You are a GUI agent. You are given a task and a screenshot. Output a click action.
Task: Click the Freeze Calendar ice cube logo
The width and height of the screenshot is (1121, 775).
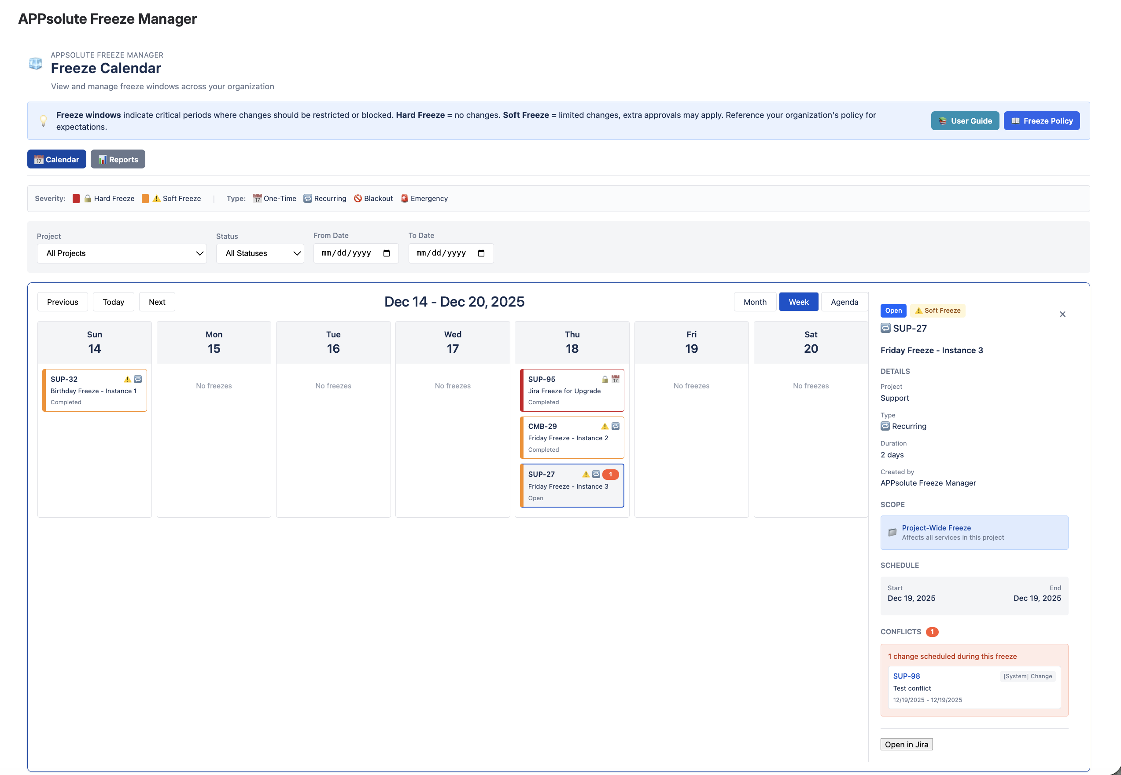36,64
